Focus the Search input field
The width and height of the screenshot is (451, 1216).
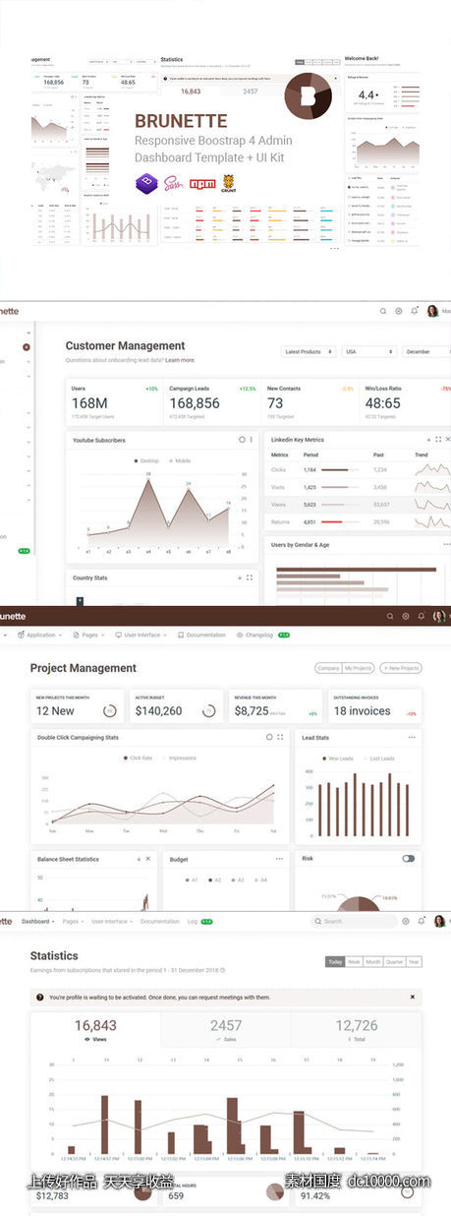coord(354,922)
